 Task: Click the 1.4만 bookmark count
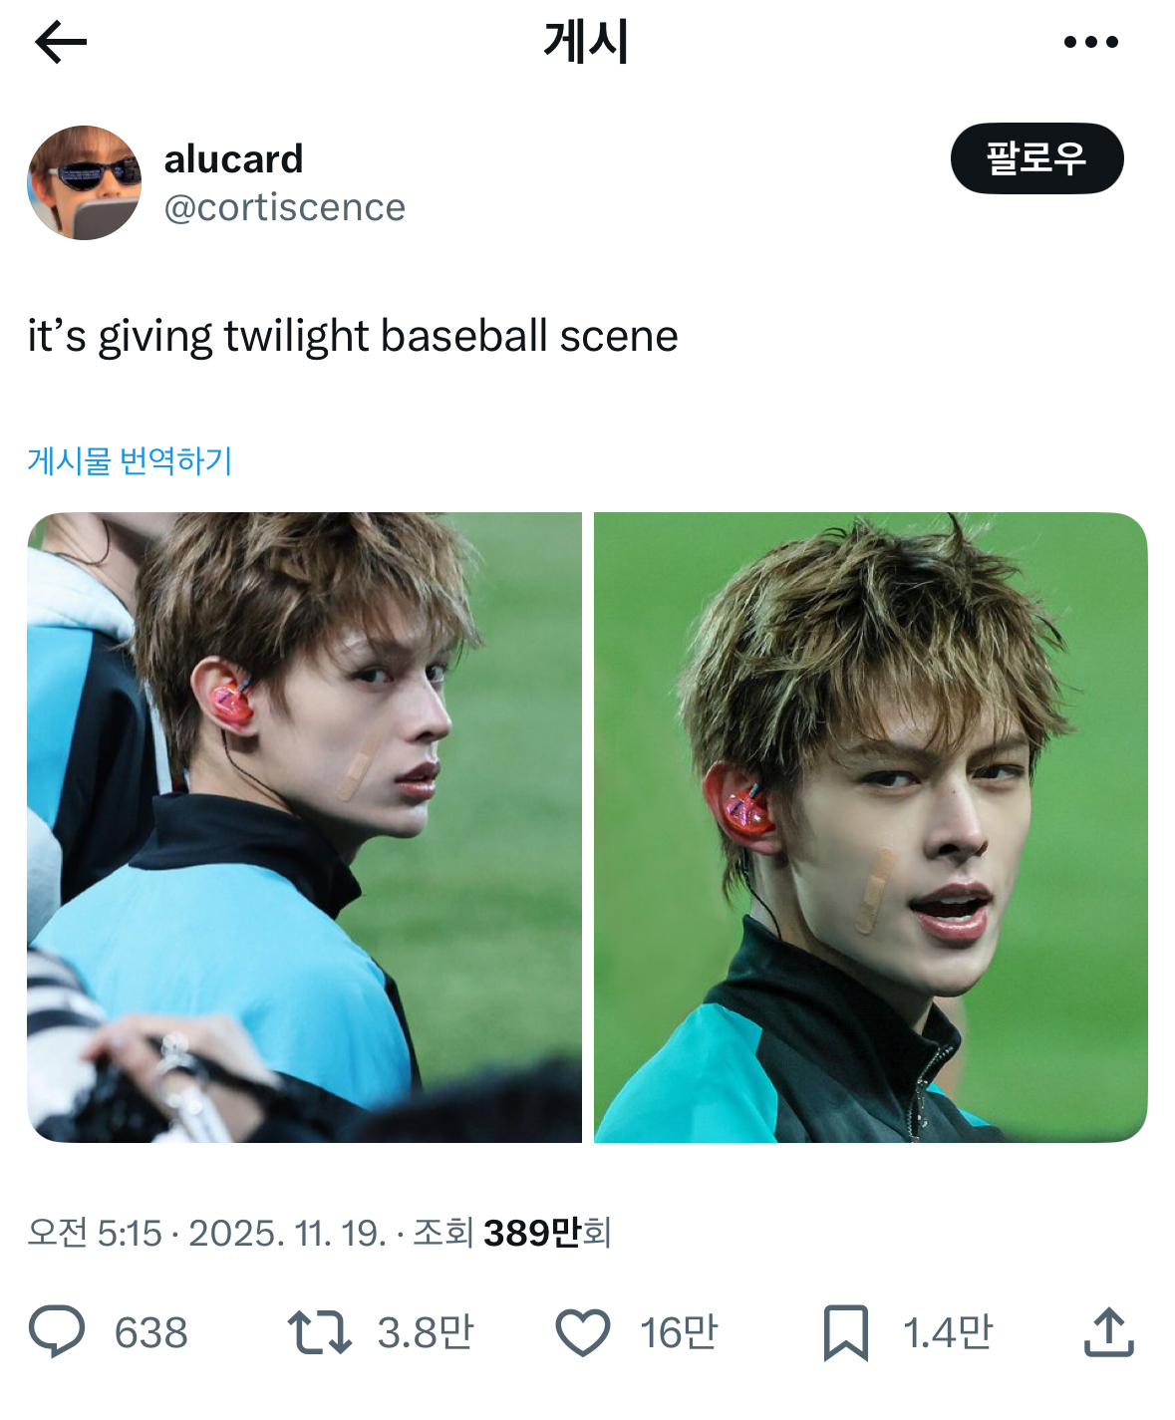[948, 1333]
